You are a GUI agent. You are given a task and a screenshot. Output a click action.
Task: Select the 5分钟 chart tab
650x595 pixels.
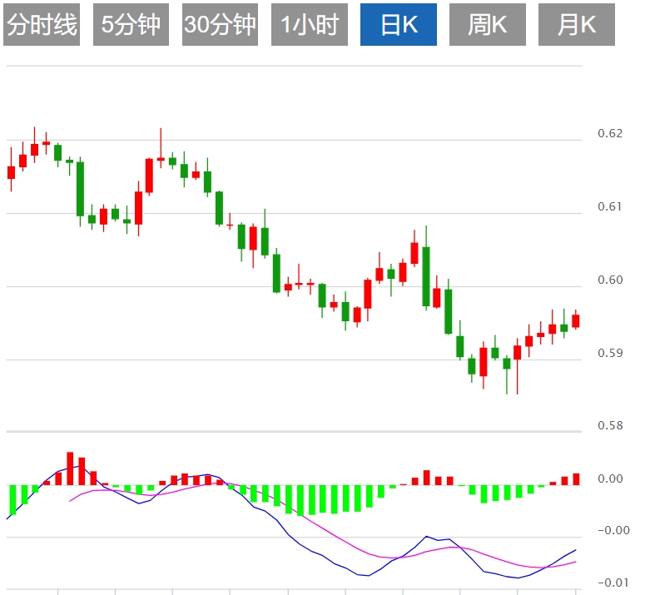click(x=131, y=25)
